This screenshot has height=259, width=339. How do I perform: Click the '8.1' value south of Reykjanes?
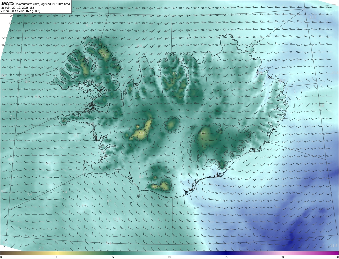[x=109, y=201]
